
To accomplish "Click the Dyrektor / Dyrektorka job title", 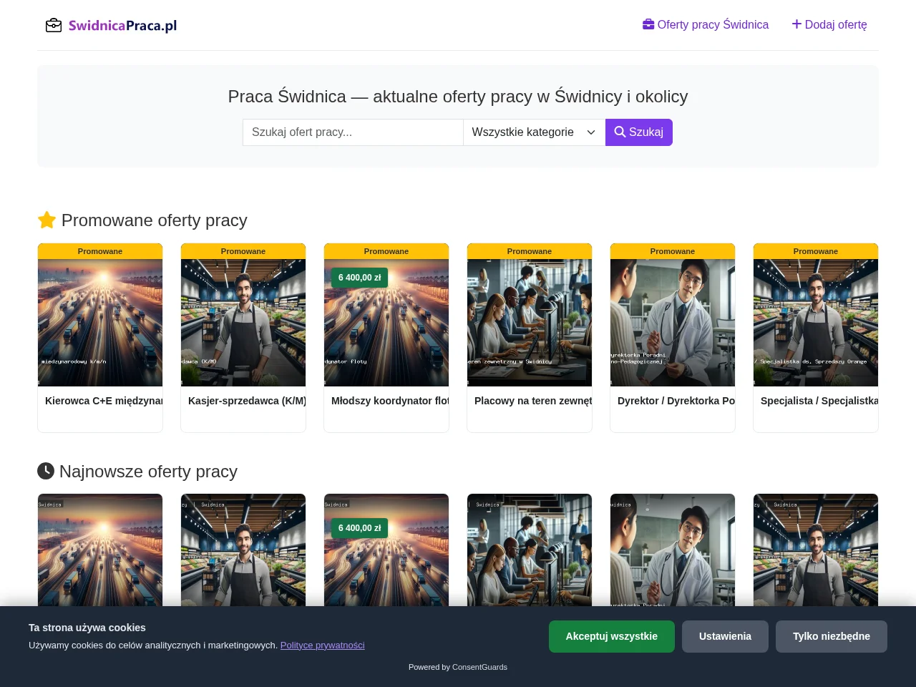I will point(676,401).
